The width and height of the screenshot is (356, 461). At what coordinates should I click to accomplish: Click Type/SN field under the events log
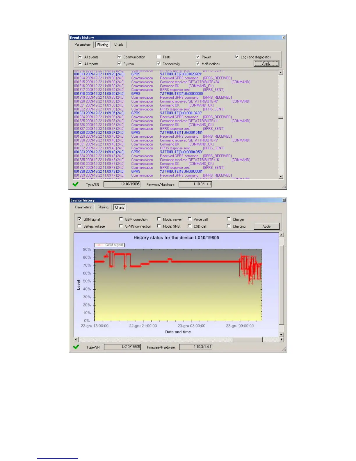coord(122,184)
